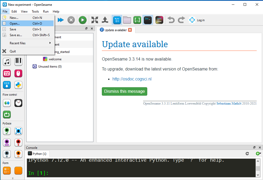The image size is (263, 180).
Task: Open the Edit menu
Action: (x=14, y=11)
